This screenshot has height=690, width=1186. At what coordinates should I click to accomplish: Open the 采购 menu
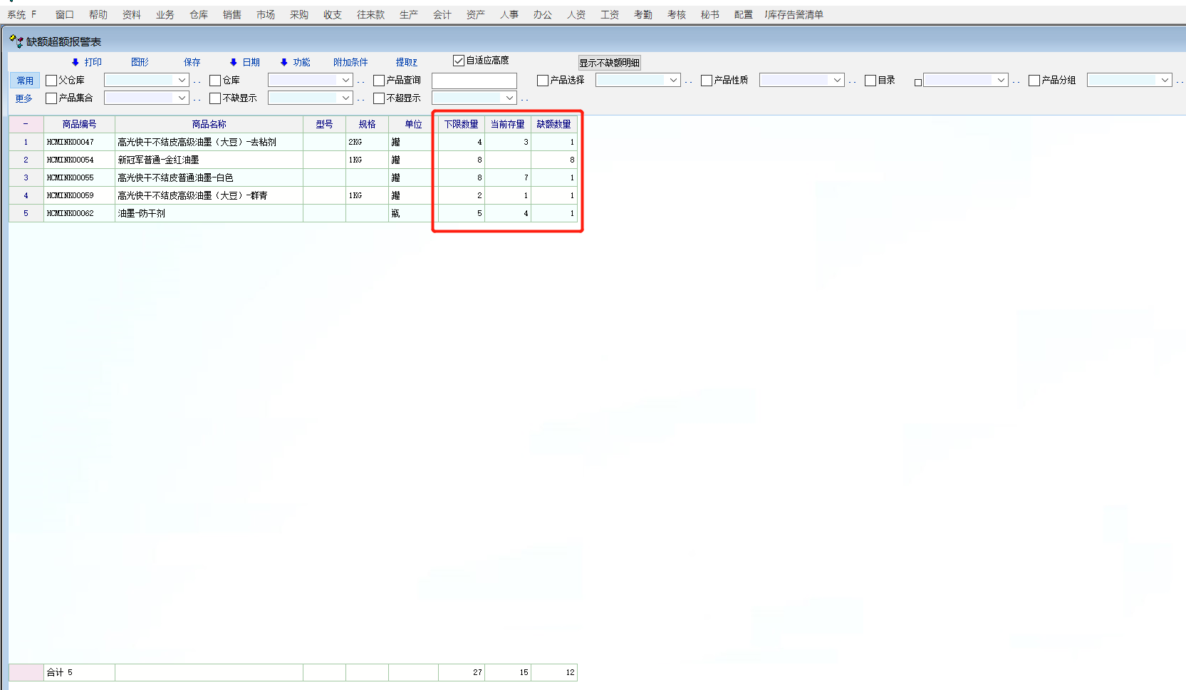click(x=299, y=15)
